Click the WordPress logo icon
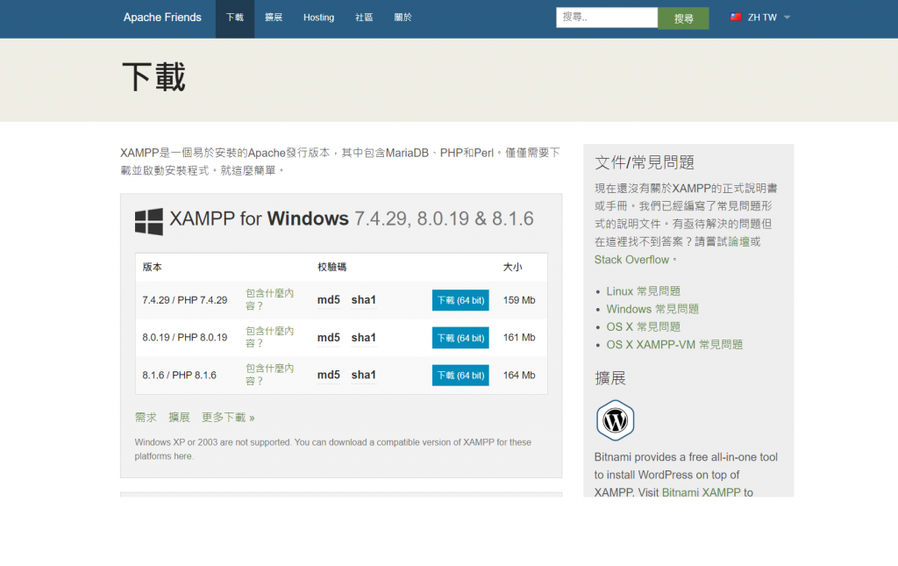898x566 pixels. (x=615, y=420)
